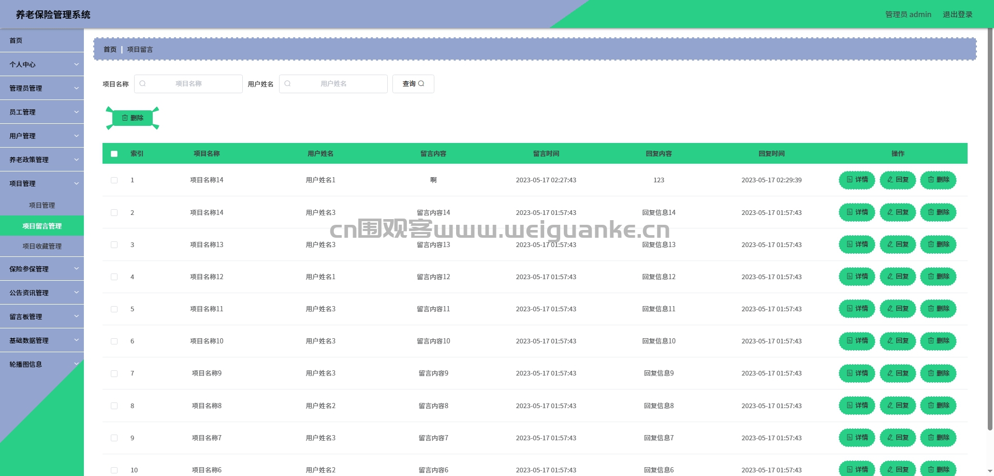994x476 pixels.
Task: Select the checkbox of row index 2
Action: [x=114, y=212]
